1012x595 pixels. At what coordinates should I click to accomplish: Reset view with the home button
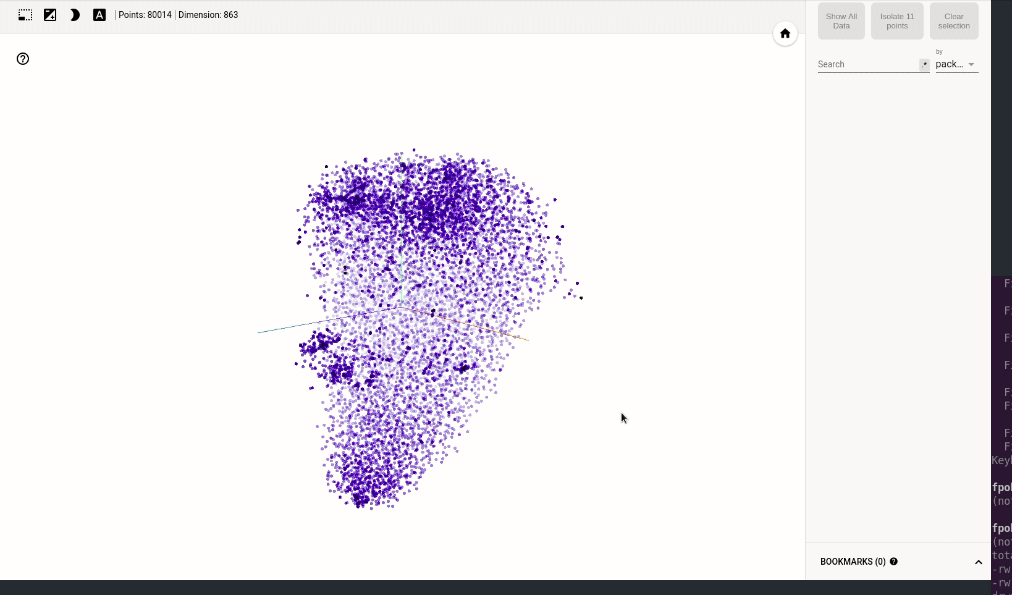[785, 33]
